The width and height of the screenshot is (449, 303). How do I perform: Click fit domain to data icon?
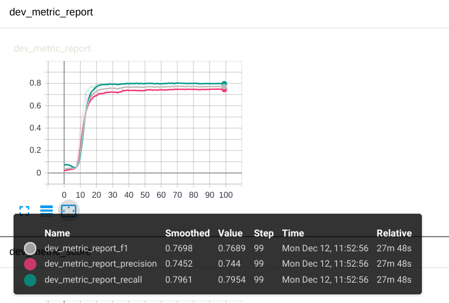click(69, 211)
